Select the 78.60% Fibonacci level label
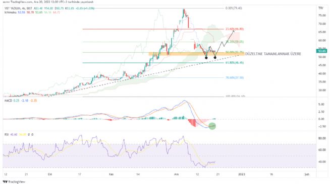The image size is (330, 184). 235,77
